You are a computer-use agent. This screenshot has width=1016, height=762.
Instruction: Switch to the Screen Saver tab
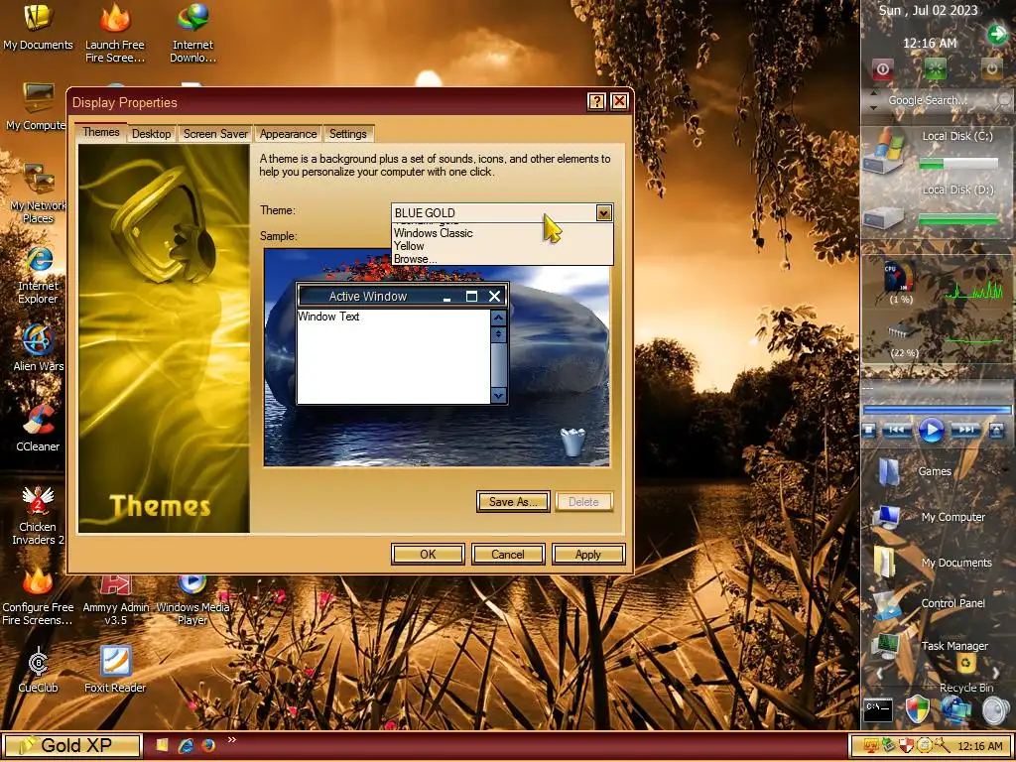point(215,134)
